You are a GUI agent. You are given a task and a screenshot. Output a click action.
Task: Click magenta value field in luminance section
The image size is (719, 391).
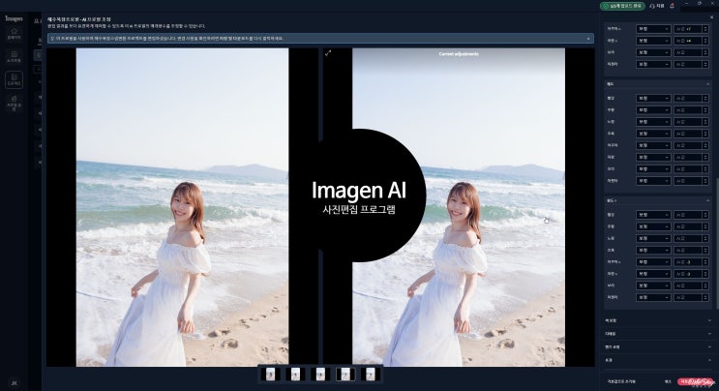(688, 297)
